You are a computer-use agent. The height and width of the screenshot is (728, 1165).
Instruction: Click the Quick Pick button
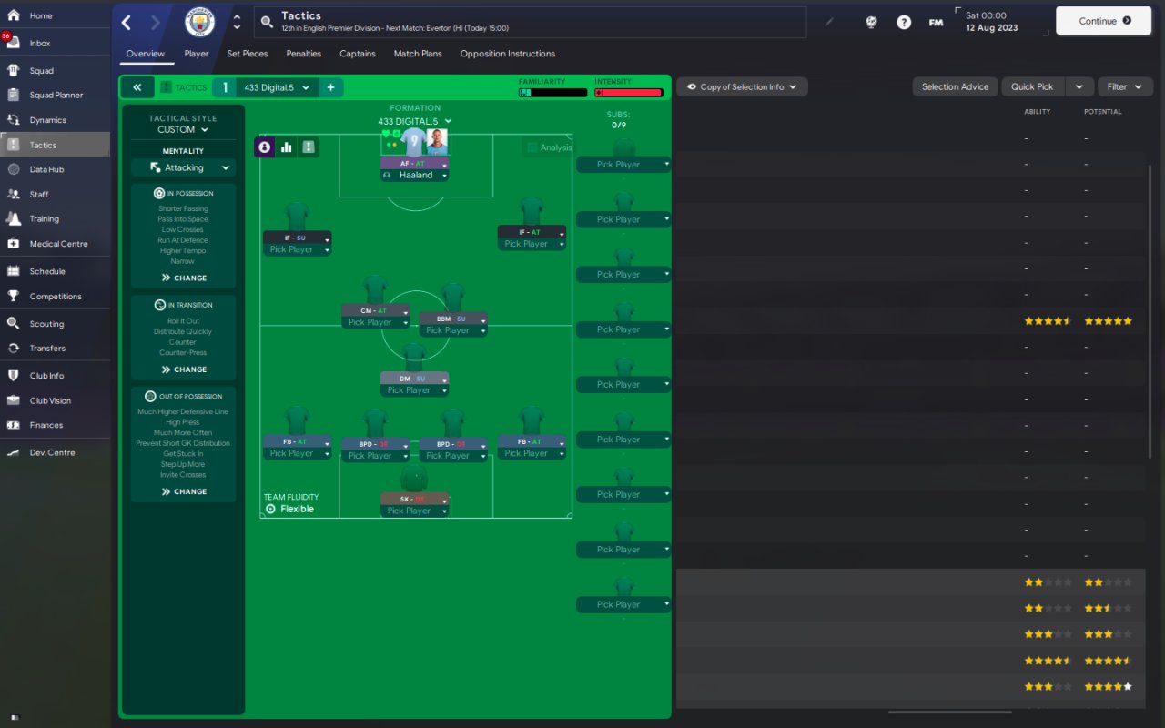(1033, 86)
